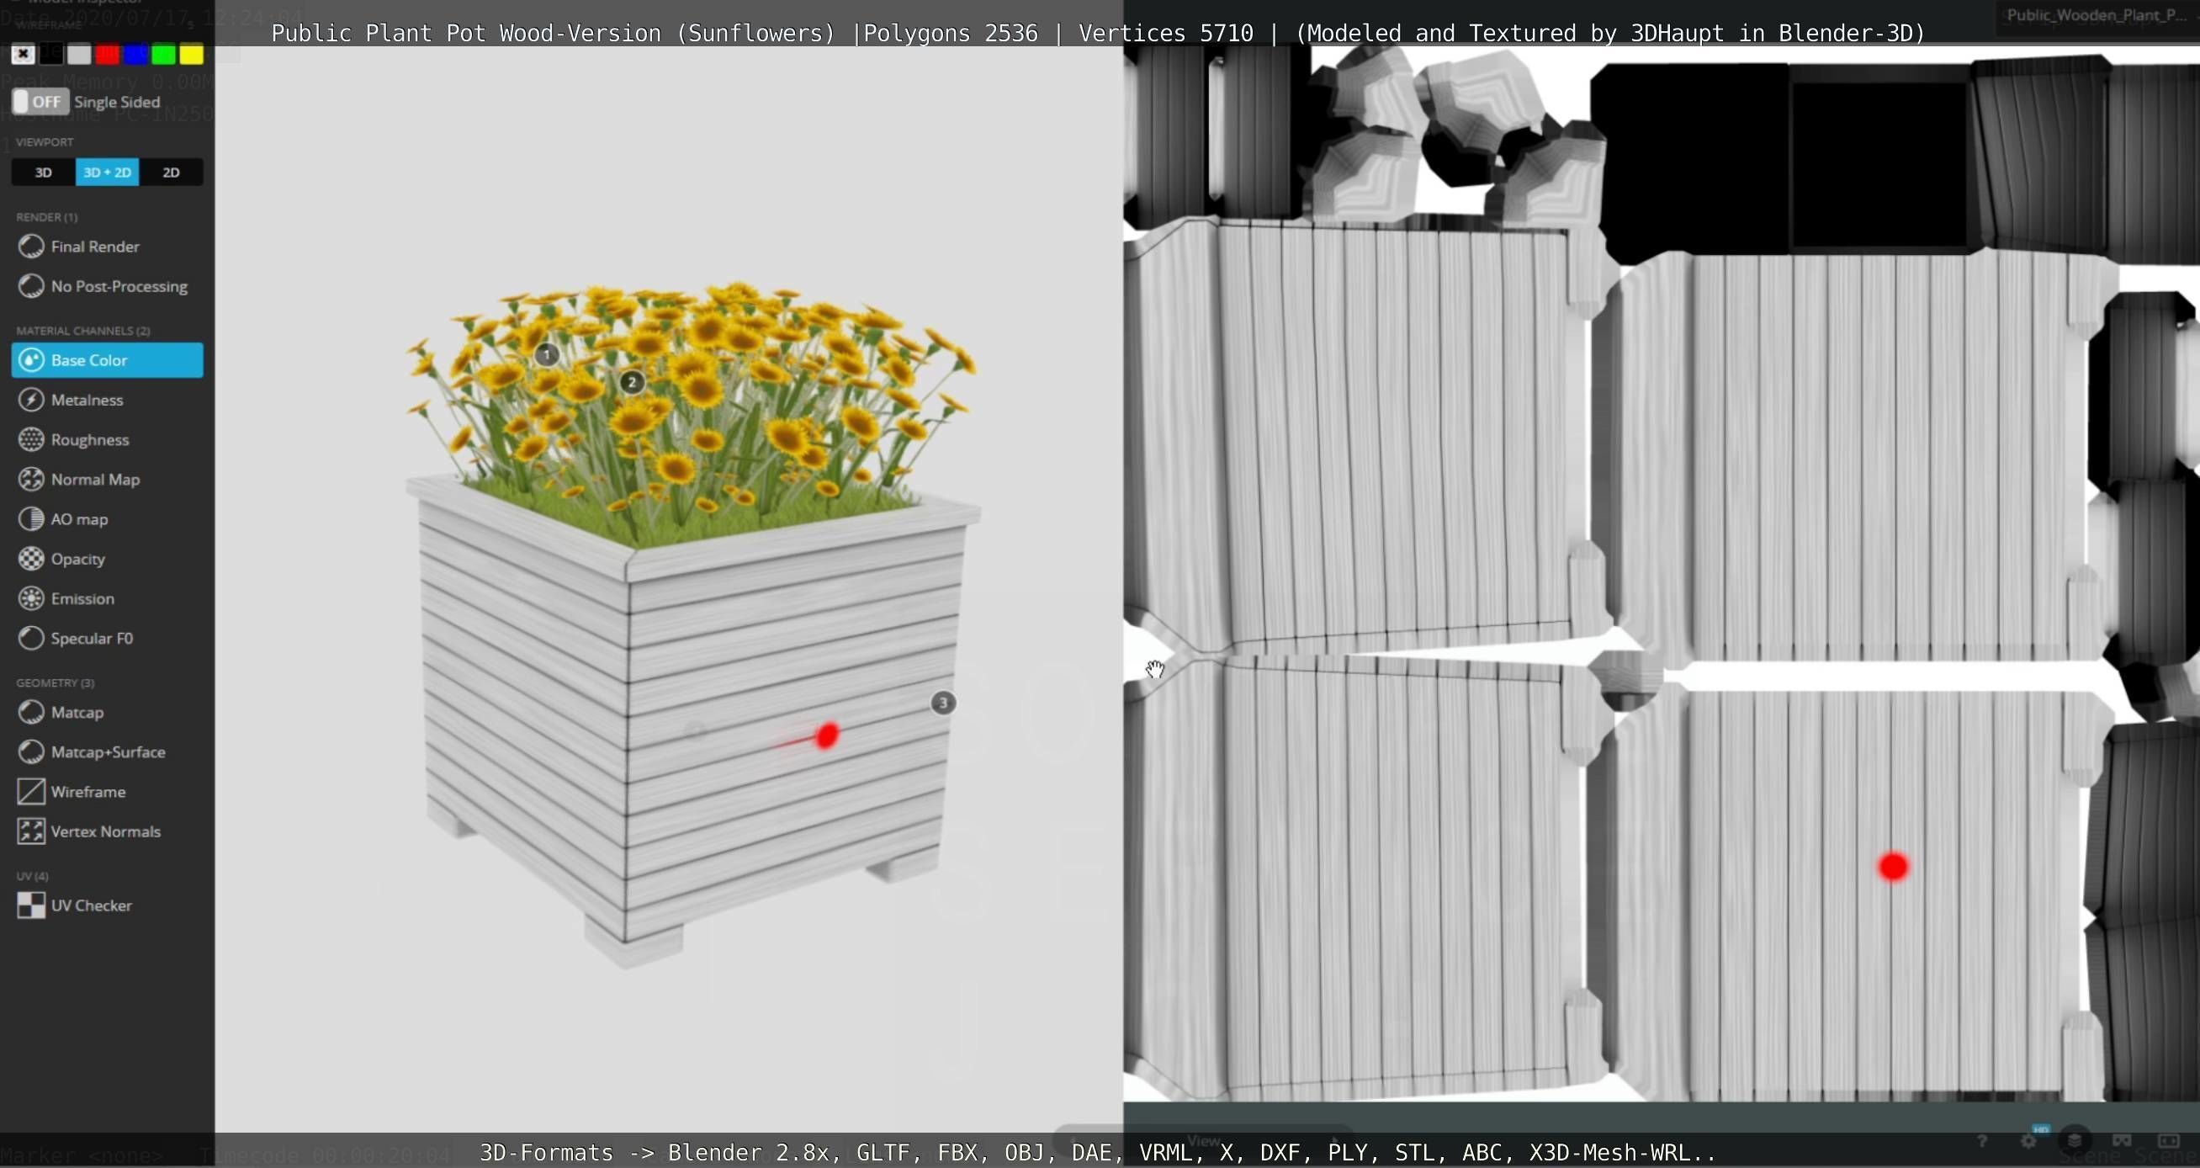
Task: Open the Public_Wooden_Plant_P... model title
Action: click(x=2096, y=14)
